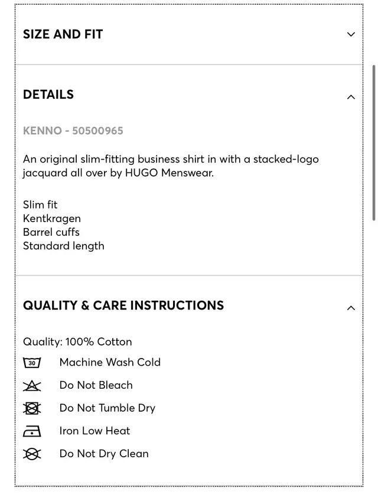
Task: Click the machine wash 30 icon
Action: point(32,362)
